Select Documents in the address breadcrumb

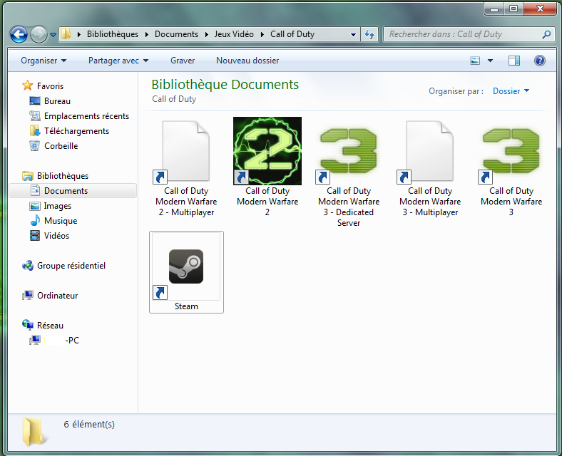click(x=176, y=34)
